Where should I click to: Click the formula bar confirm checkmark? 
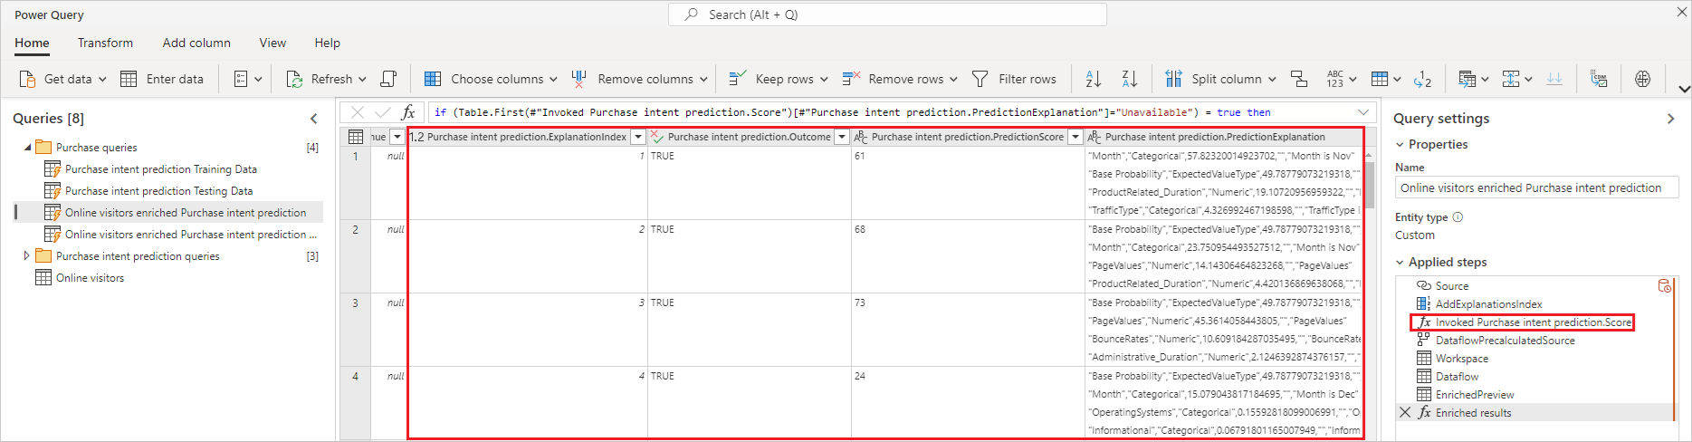(383, 112)
